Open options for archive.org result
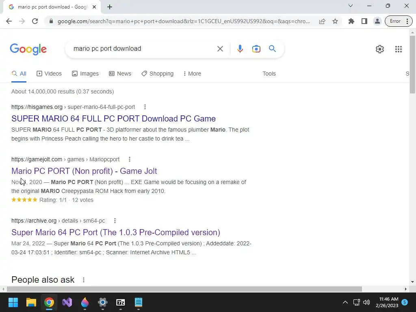416x312 pixels. coord(115,221)
